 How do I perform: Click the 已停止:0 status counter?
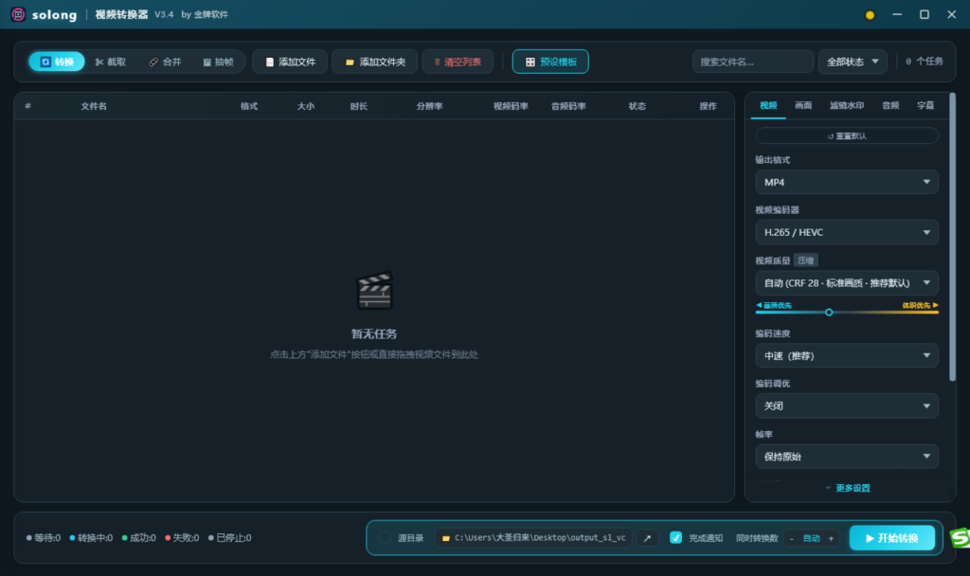[x=229, y=538]
